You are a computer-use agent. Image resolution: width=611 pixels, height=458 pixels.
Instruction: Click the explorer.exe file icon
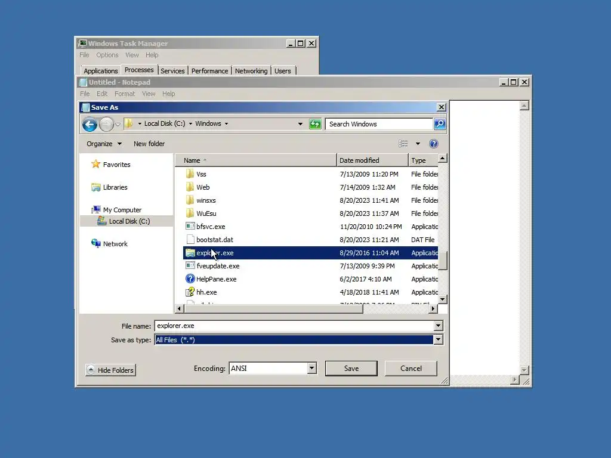pos(190,253)
